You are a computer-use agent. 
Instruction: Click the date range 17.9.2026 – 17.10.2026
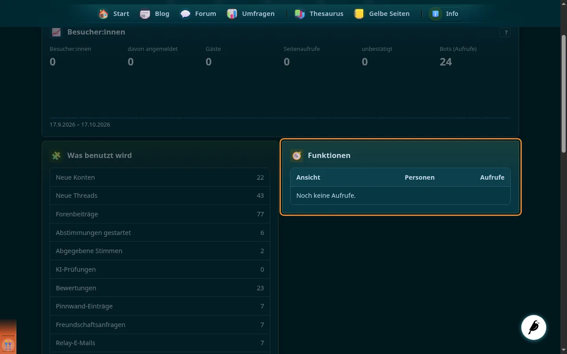[80, 125]
